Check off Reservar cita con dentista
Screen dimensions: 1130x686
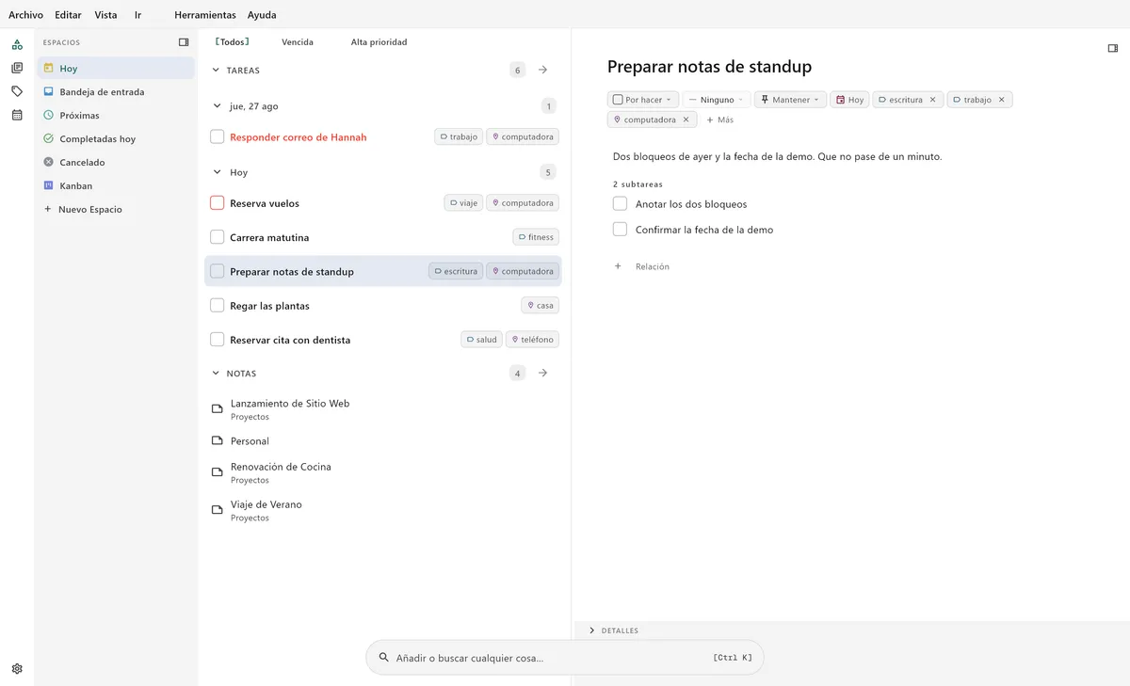pos(218,340)
